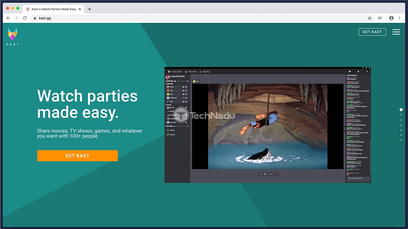The width and height of the screenshot is (408, 229).
Task: Select the sixth carousel dot
Action: (x=401, y=135)
